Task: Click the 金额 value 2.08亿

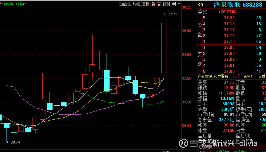Action: click(228, 109)
